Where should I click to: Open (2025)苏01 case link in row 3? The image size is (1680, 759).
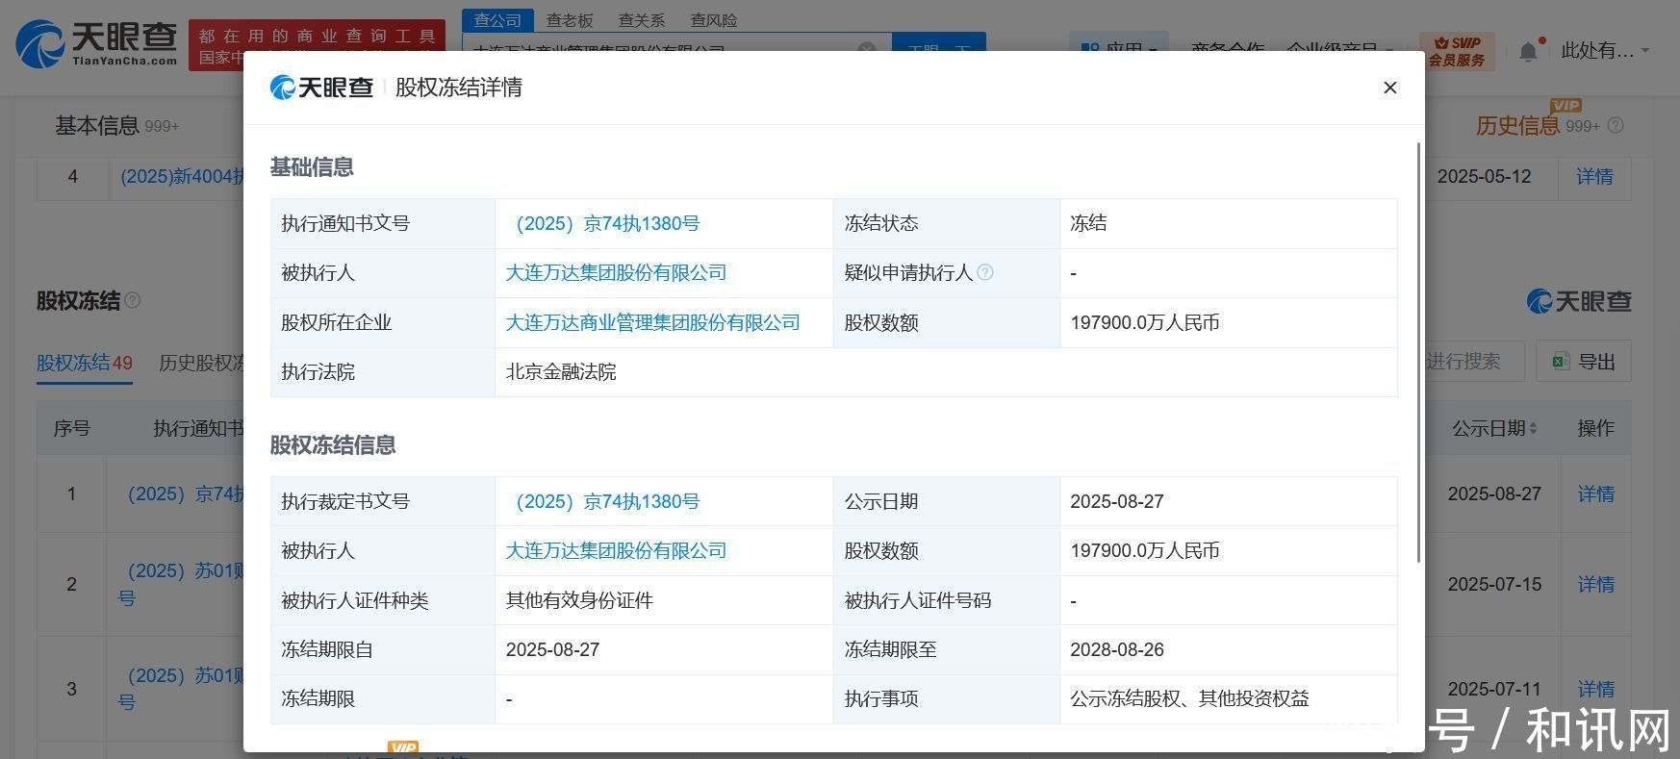[181, 690]
